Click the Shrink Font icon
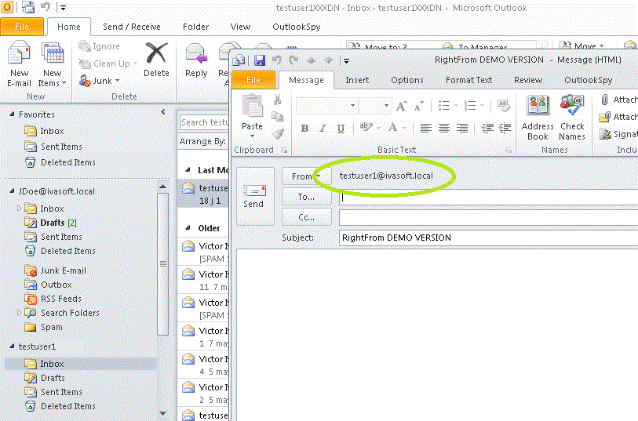This screenshot has width=638, height=421. click(419, 106)
